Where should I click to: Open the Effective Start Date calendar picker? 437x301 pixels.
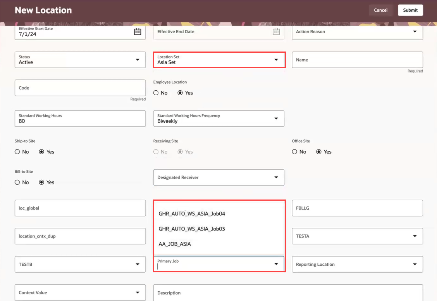(x=138, y=32)
